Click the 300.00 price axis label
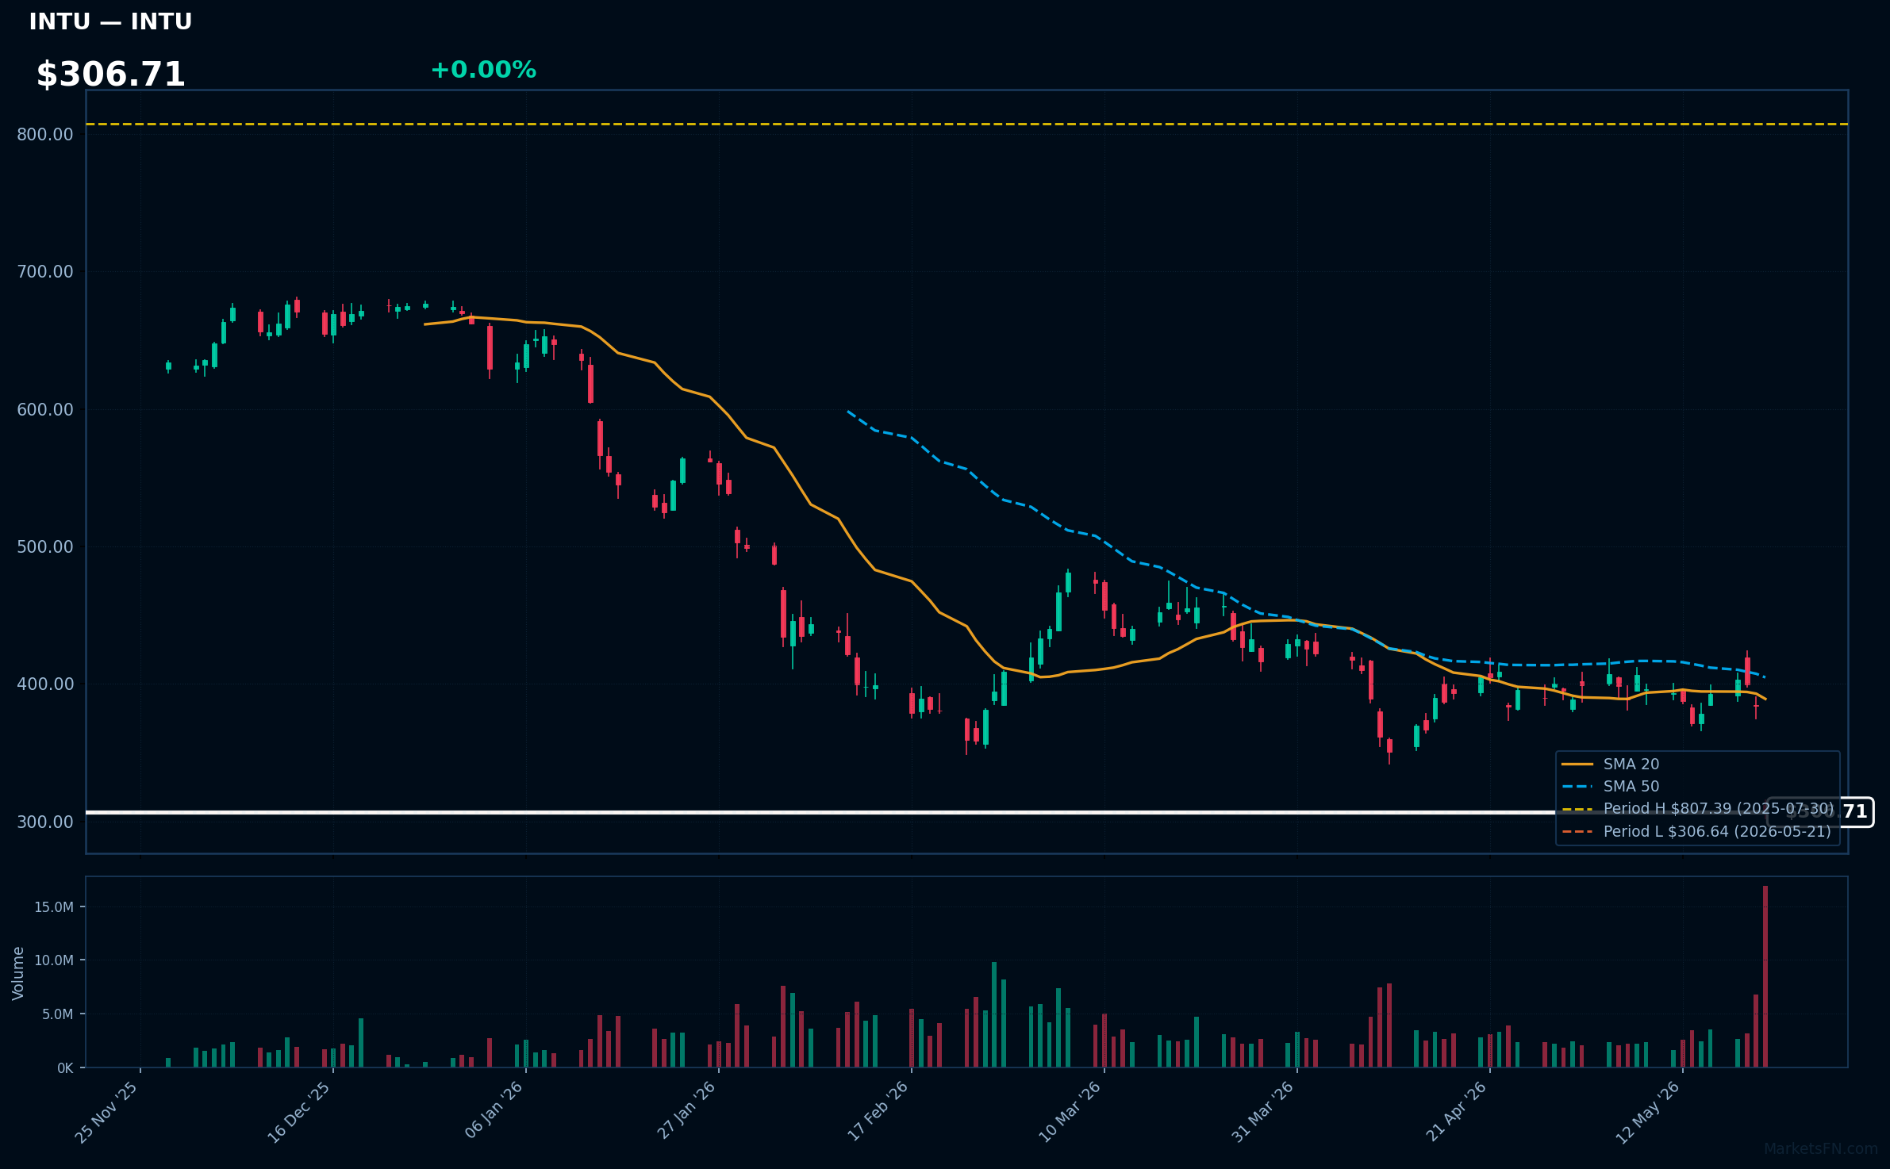The height and width of the screenshot is (1169, 1890). click(45, 822)
